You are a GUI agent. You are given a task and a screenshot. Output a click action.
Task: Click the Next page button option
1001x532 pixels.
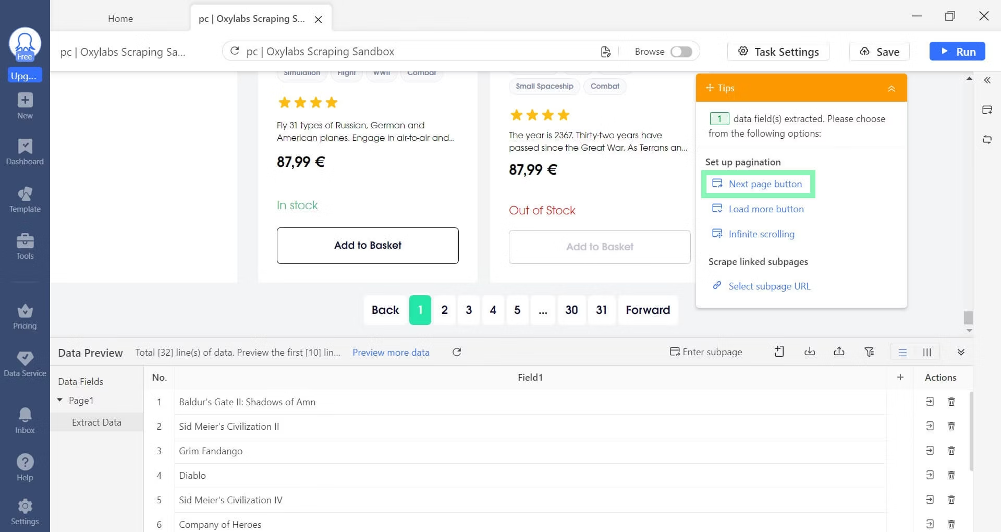(x=765, y=184)
